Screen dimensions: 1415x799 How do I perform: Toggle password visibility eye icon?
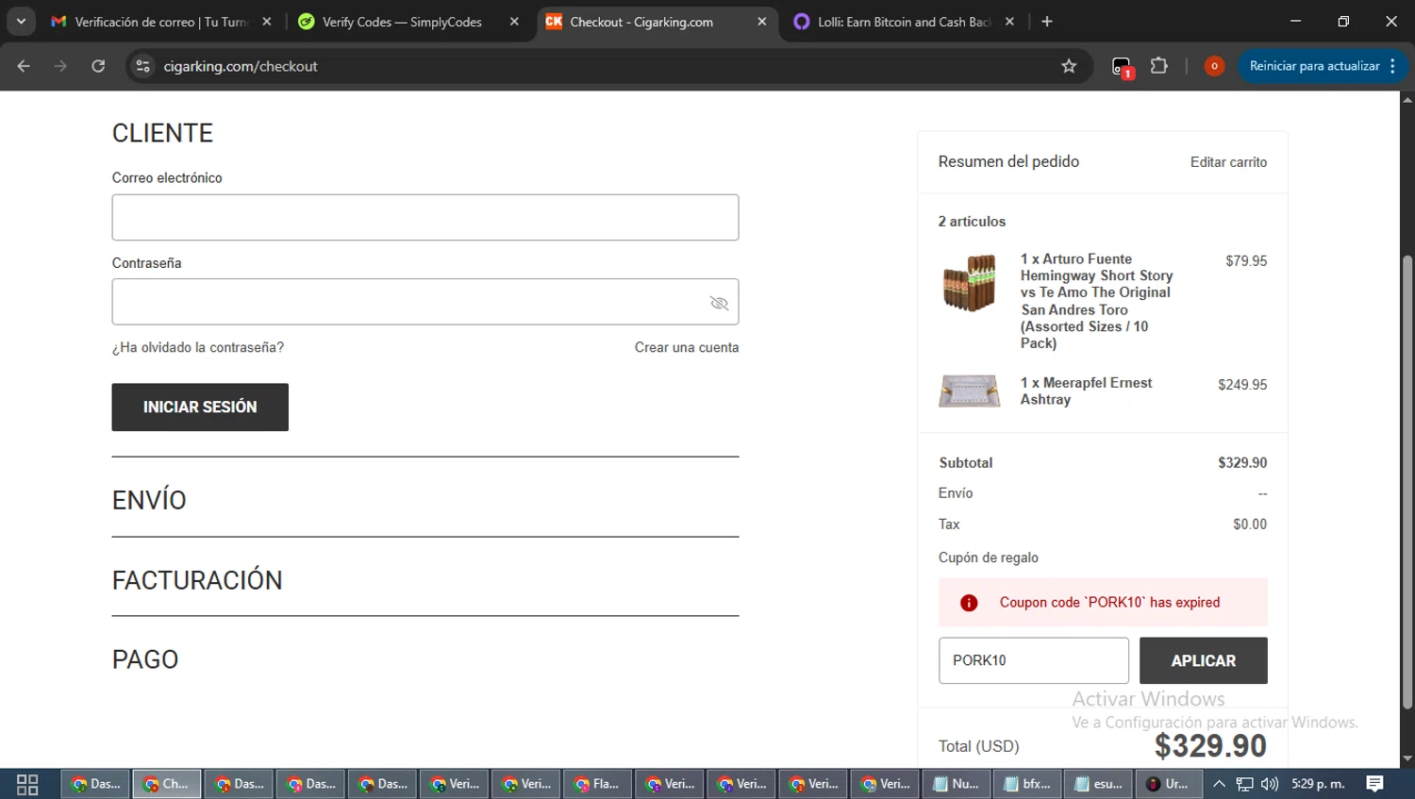[720, 303]
